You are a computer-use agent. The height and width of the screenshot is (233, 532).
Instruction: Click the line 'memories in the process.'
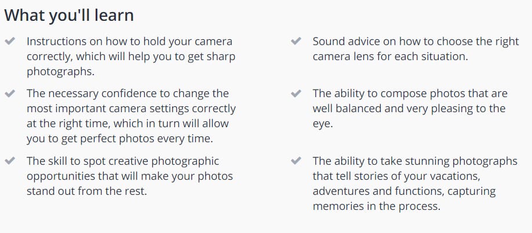point(377,206)
